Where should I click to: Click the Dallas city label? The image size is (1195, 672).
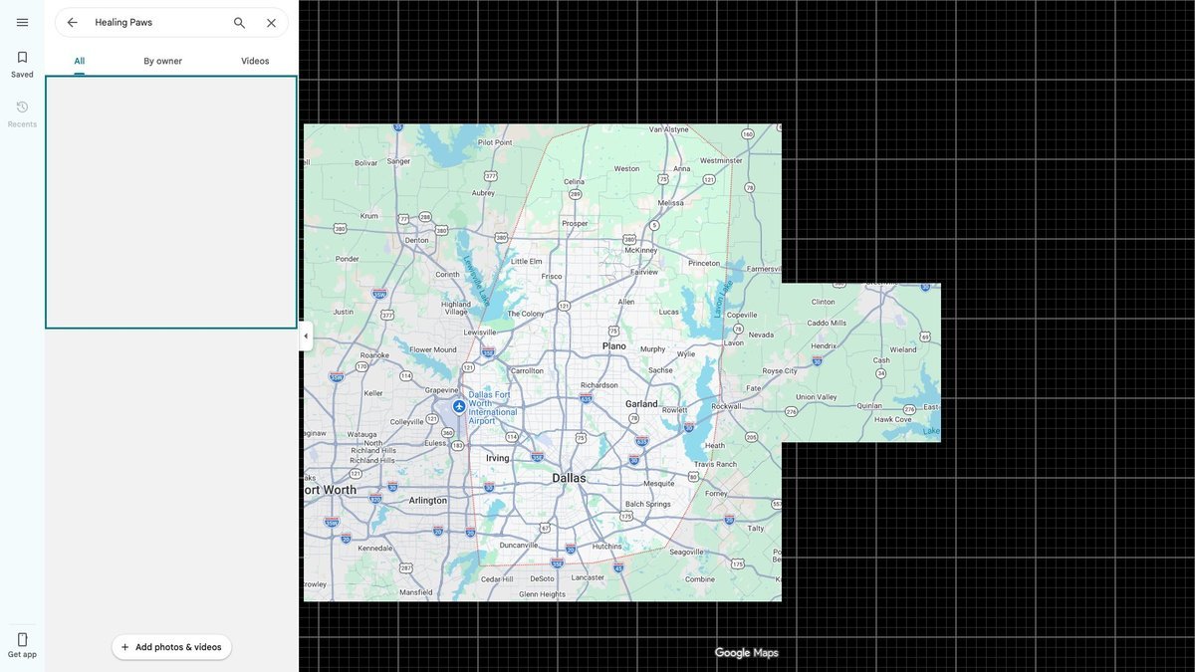point(569,478)
